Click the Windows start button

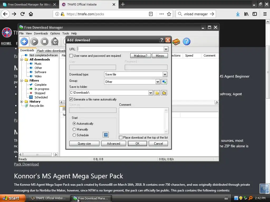pyautogui.click(x=13, y=198)
